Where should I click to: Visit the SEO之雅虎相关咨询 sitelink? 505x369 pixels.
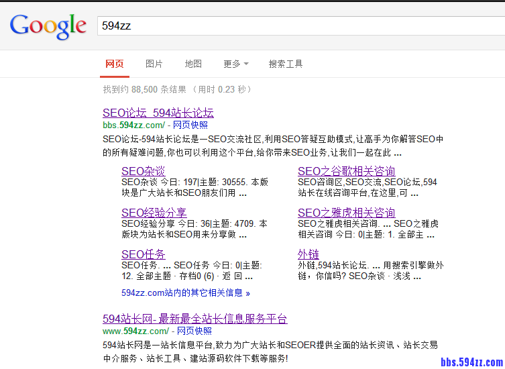[346, 213]
